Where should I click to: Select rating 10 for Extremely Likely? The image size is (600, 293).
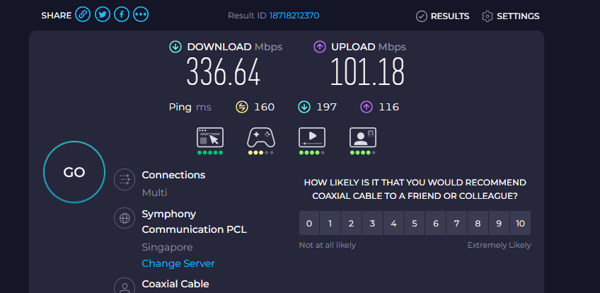click(x=520, y=224)
